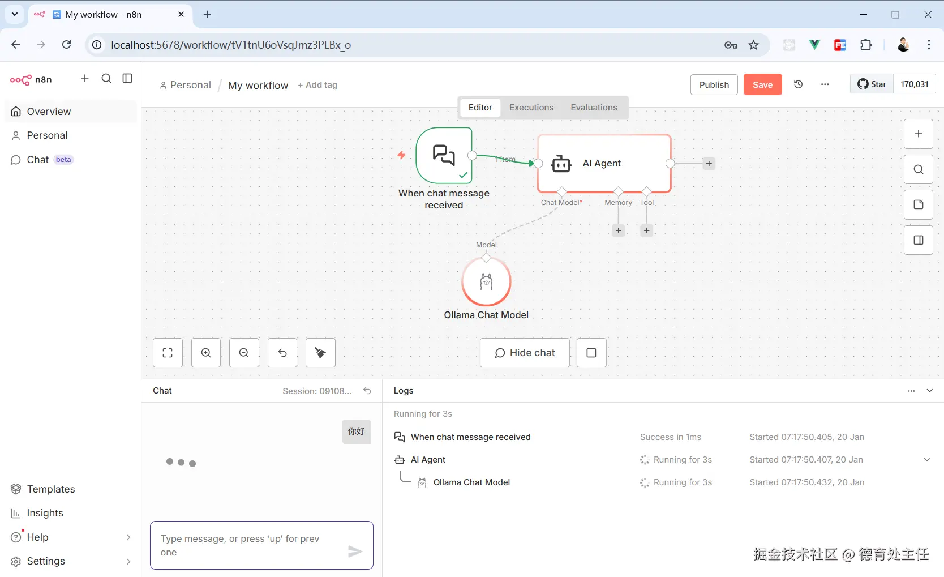Reset canvas zoom level
The image size is (944, 577).
click(x=282, y=353)
